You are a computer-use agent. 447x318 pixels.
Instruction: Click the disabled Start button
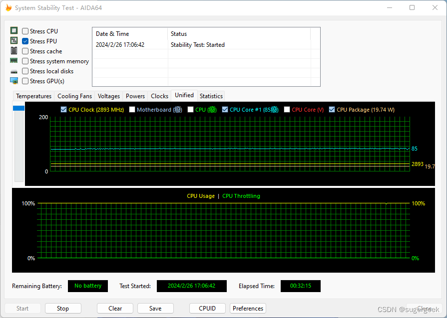coord(22,309)
